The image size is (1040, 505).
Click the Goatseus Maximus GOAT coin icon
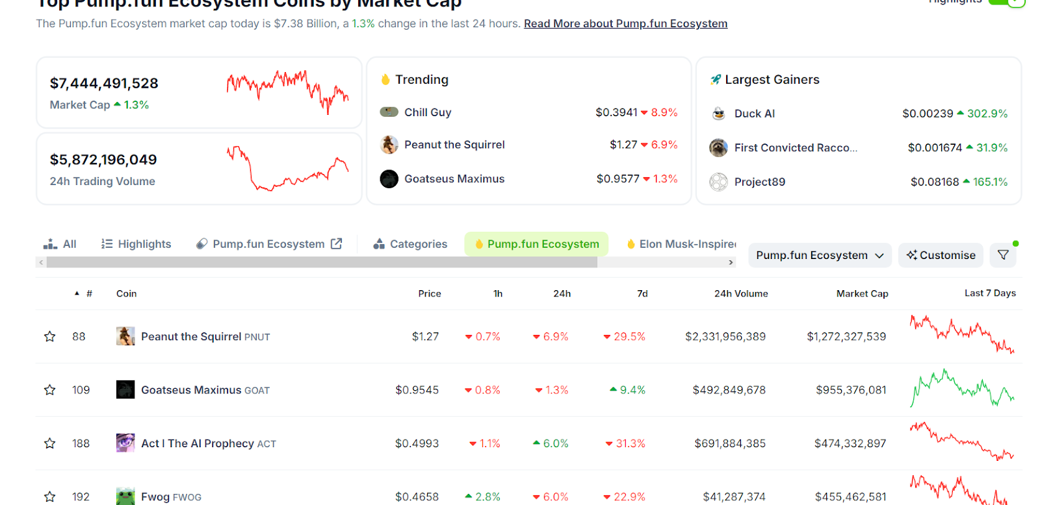[125, 389]
